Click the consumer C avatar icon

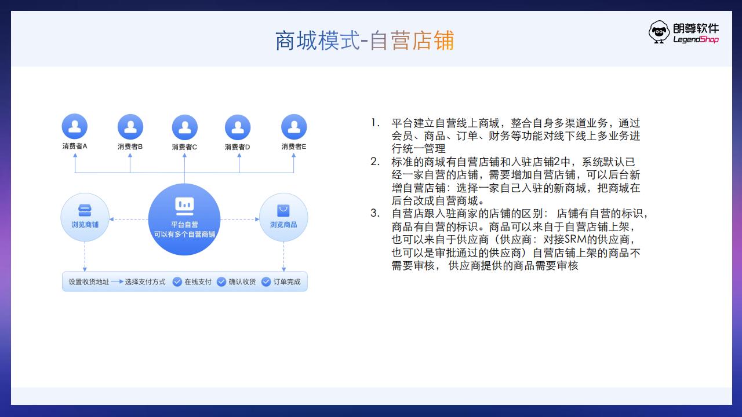185,127
